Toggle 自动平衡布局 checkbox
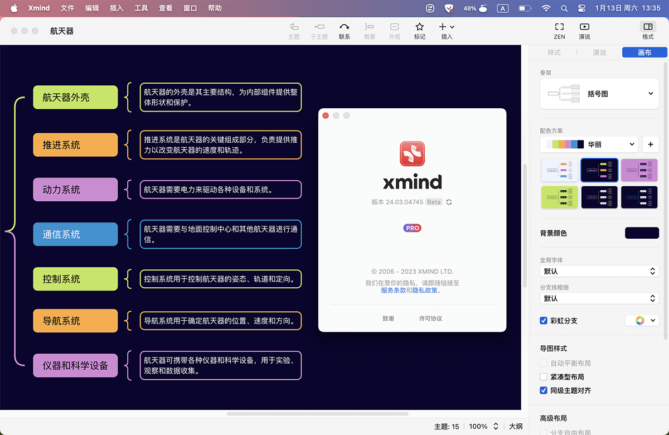669x435 pixels. [x=544, y=363]
